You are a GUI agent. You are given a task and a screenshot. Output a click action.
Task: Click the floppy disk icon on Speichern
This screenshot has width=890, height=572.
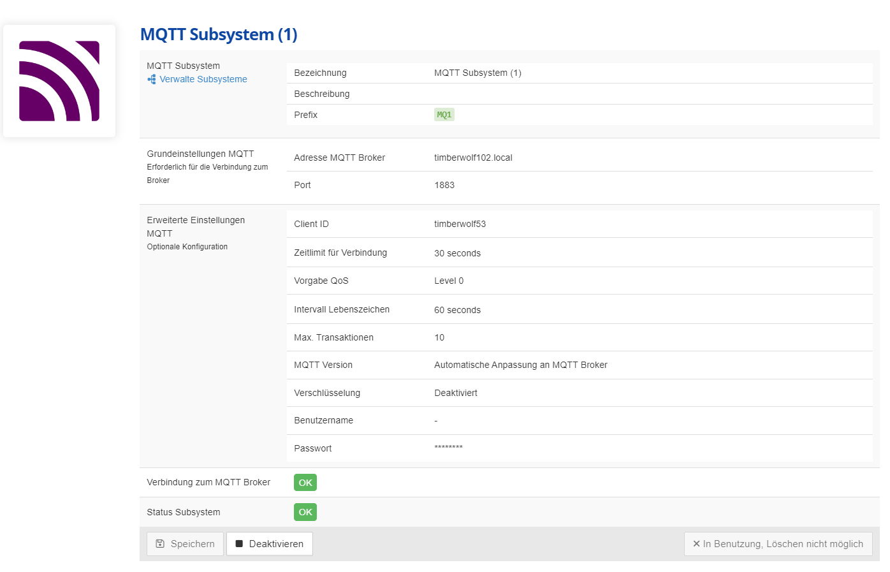pos(160,544)
